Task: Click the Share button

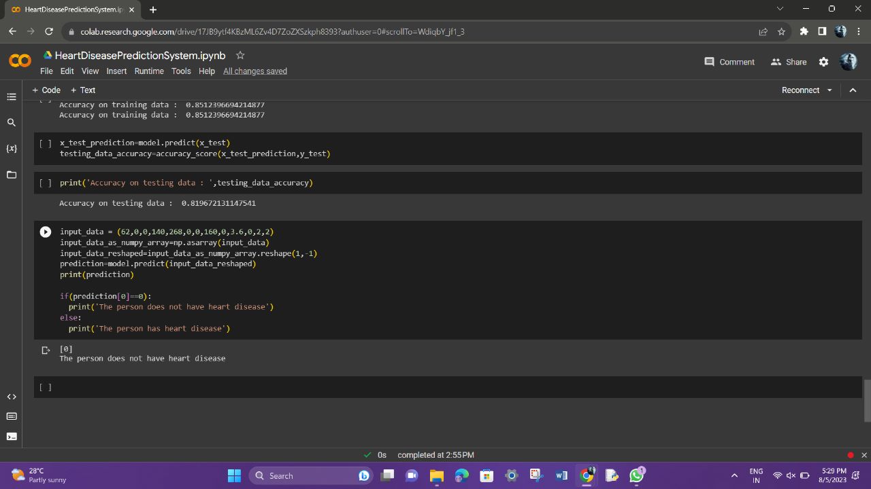Action: tap(788, 62)
